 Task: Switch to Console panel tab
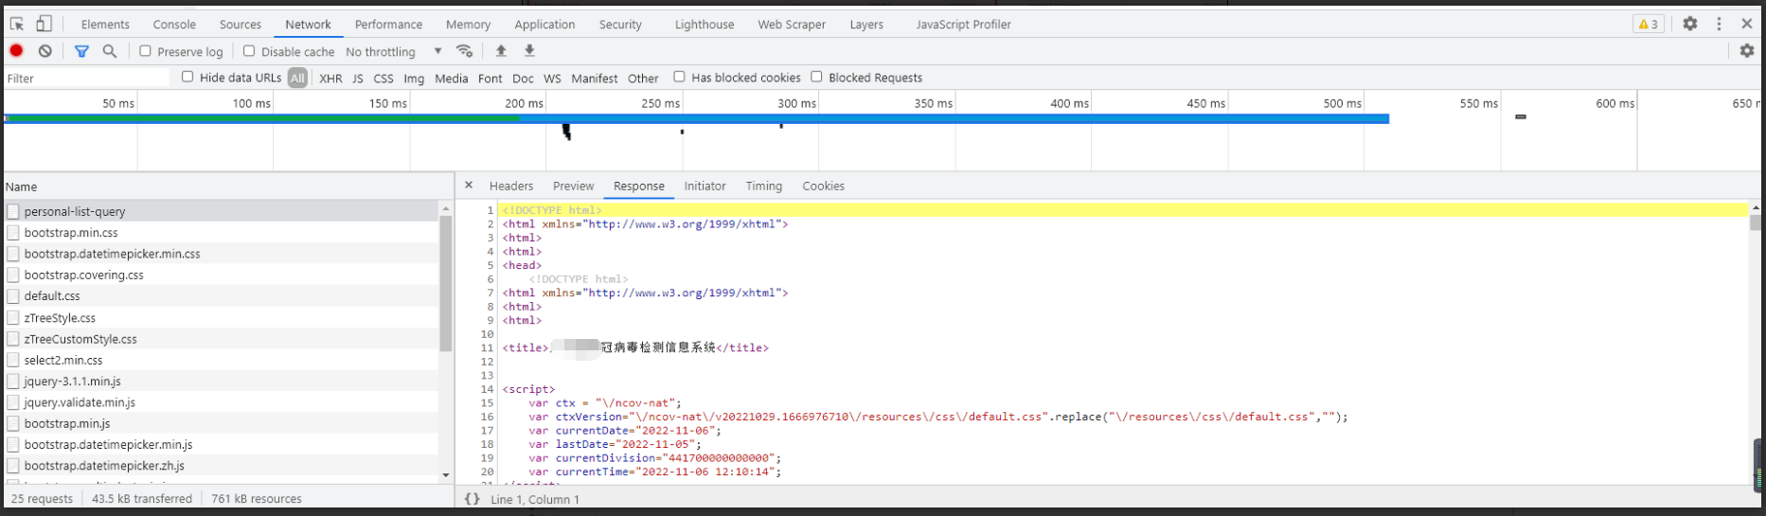174,25
